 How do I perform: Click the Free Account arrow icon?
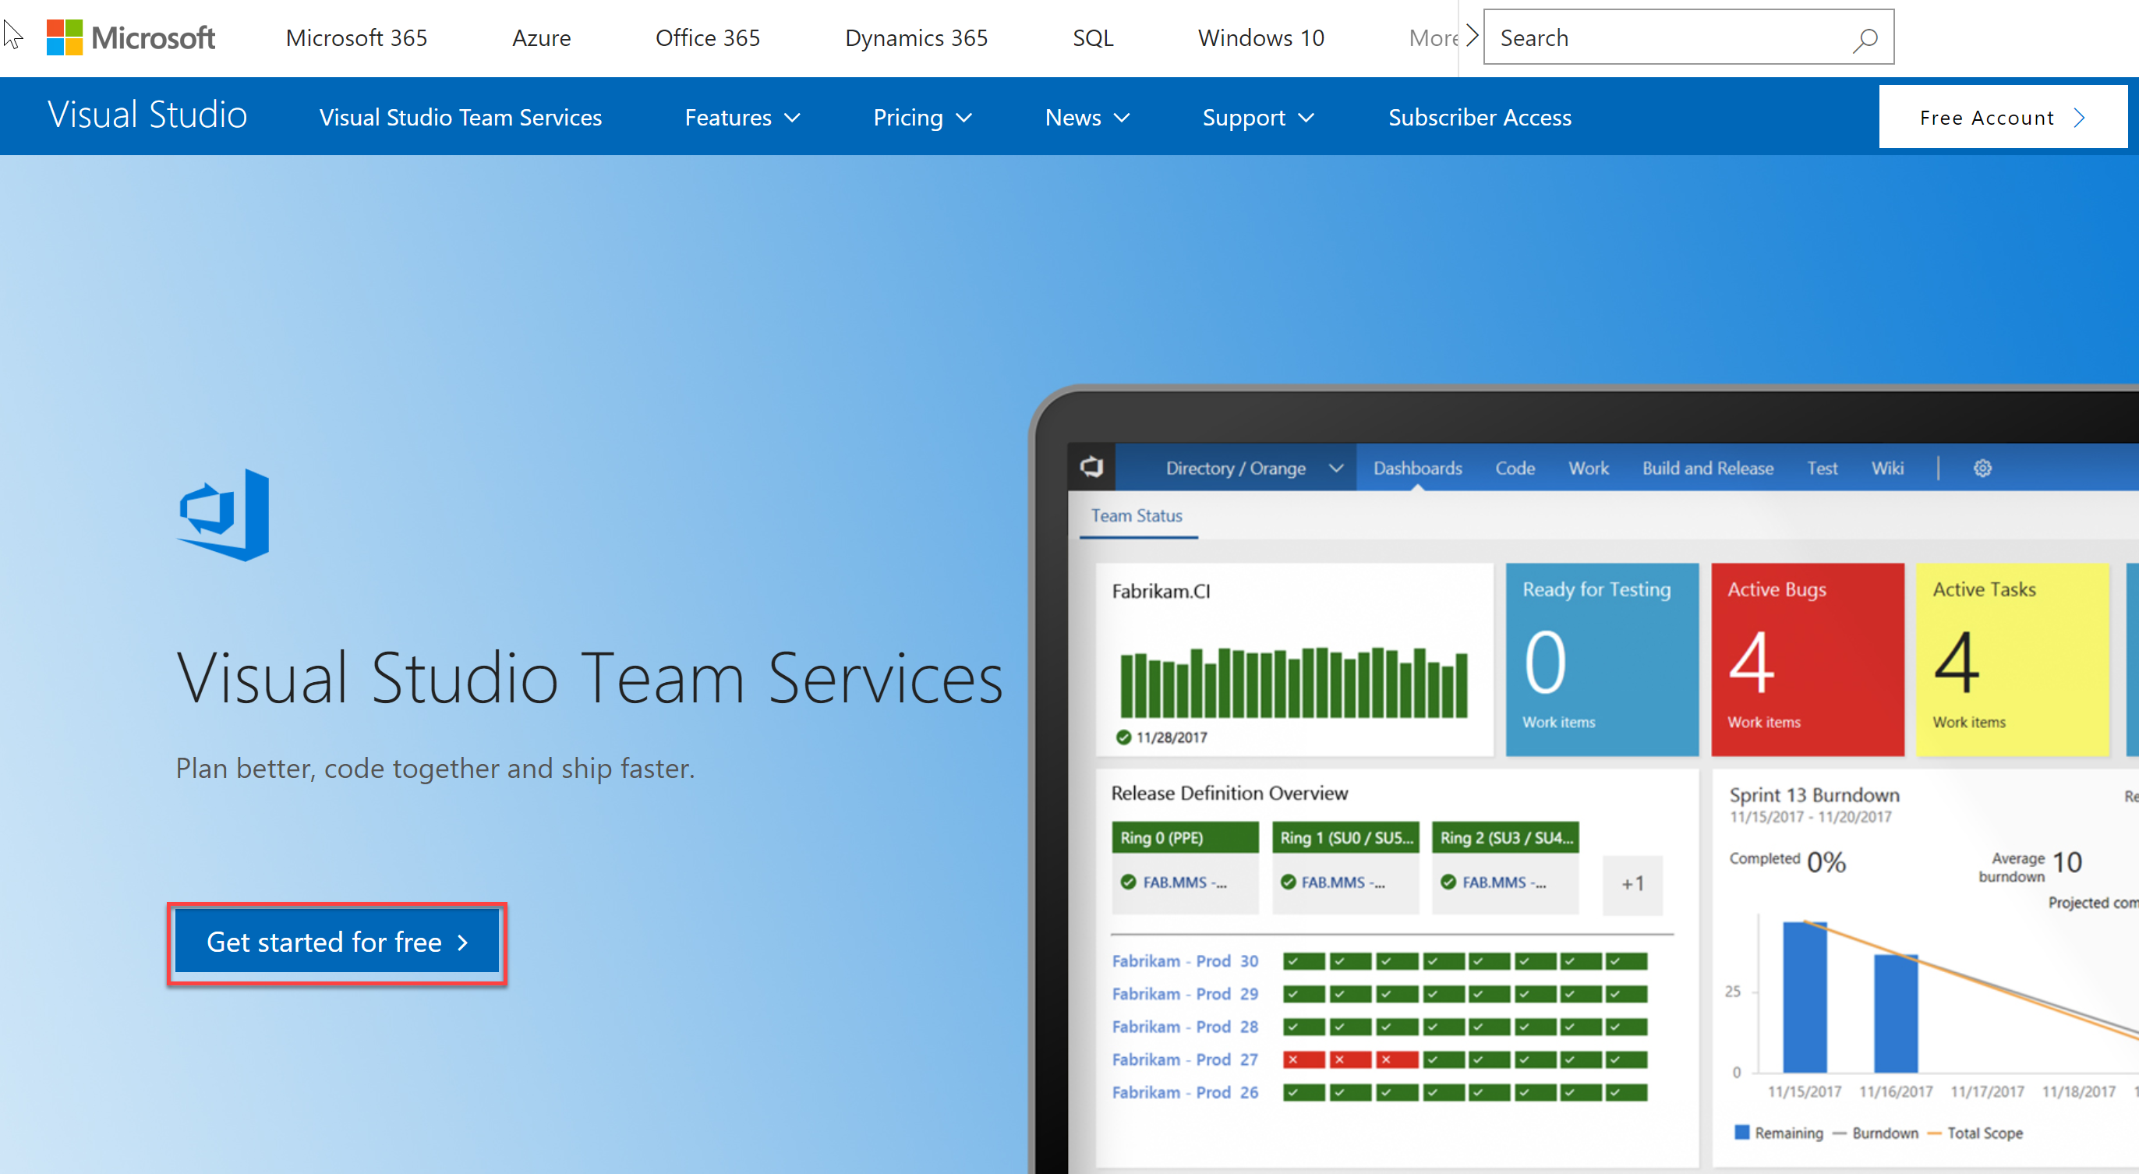coord(2079,118)
